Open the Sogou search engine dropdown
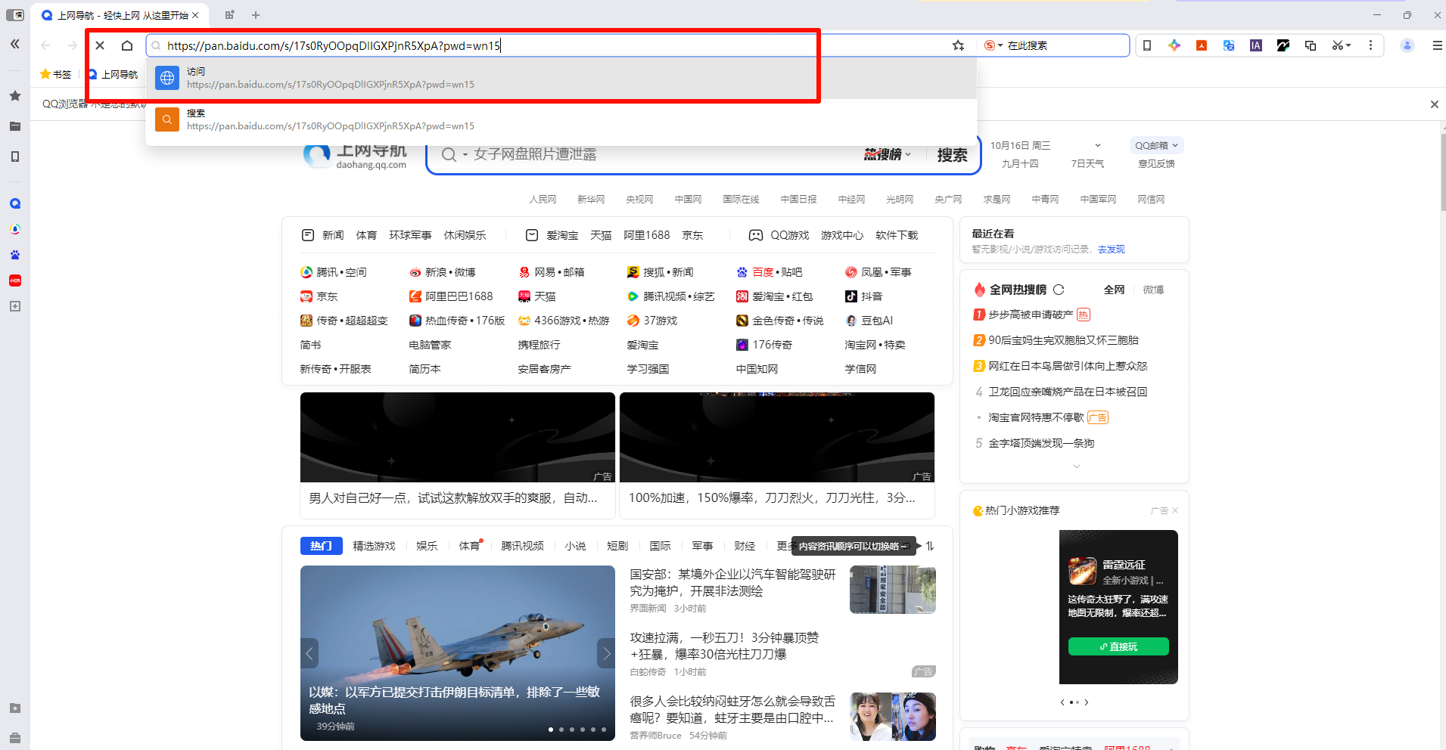This screenshot has width=1446, height=750. coord(994,45)
